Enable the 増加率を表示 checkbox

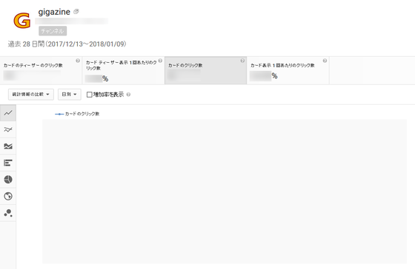click(x=90, y=95)
